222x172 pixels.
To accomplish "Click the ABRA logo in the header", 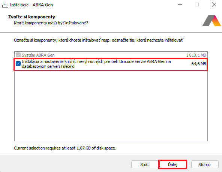I will pyautogui.click(x=211, y=21).
